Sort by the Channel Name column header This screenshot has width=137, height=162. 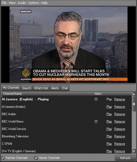pos(12,94)
